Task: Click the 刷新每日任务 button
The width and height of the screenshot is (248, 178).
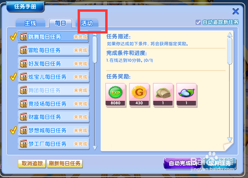Action: (x=65, y=163)
